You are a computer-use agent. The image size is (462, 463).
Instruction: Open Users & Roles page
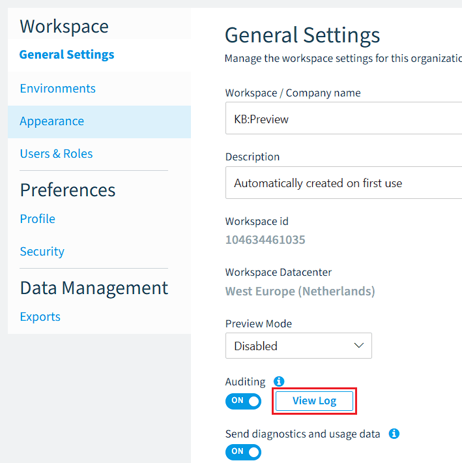(x=56, y=153)
